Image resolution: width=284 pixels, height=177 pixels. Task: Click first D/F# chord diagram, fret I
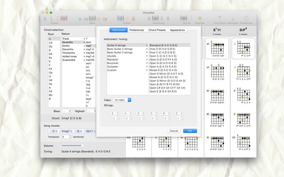[243, 48]
